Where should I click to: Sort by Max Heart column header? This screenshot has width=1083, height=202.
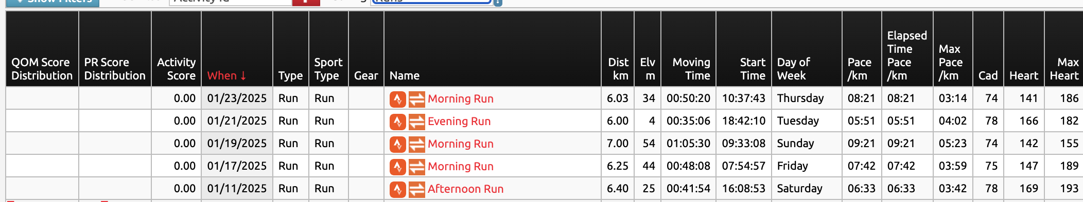pyautogui.click(x=1064, y=69)
